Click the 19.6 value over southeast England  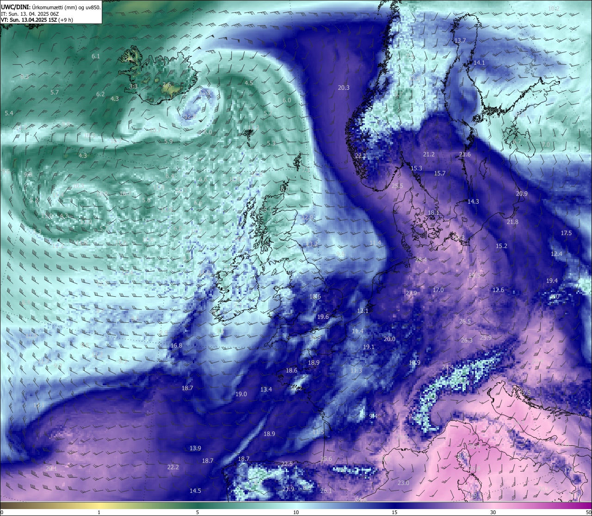coord(323,317)
